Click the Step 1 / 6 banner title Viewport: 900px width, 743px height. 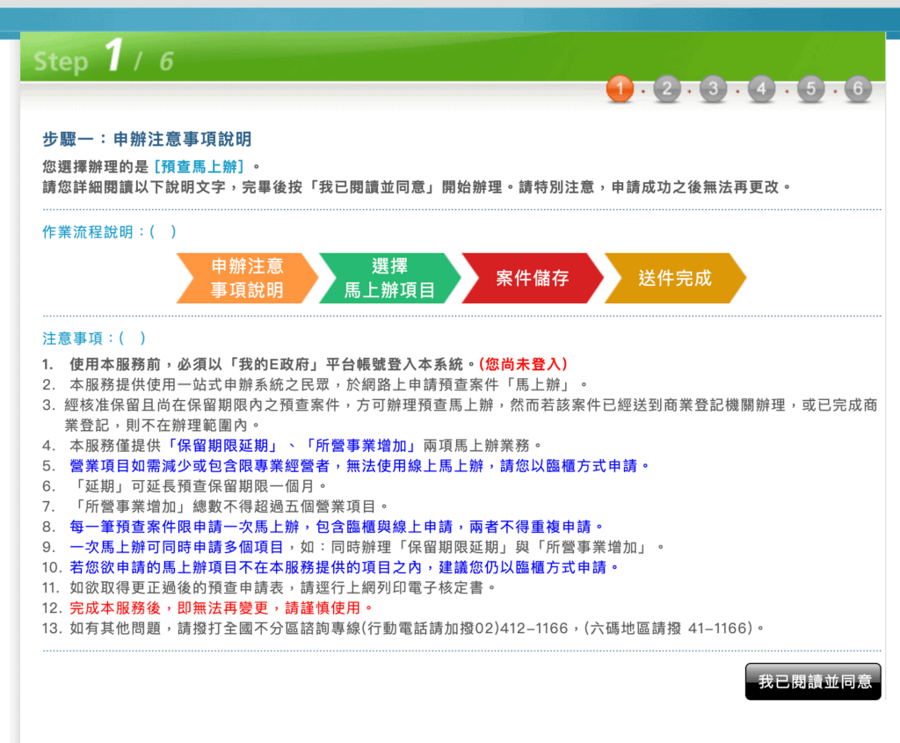[x=104, y=57]
